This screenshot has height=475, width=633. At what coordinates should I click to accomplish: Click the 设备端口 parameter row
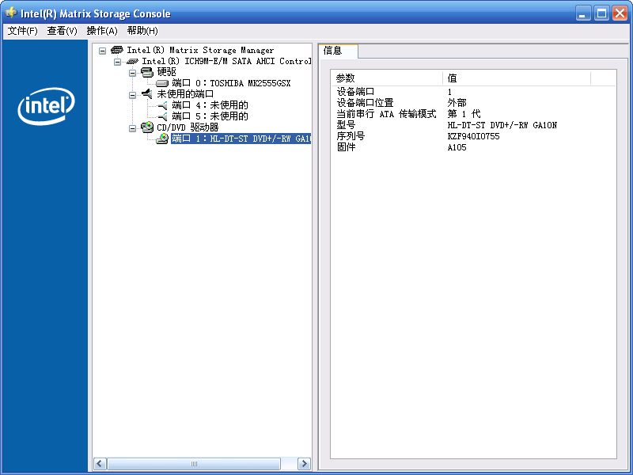pos(474,92)
